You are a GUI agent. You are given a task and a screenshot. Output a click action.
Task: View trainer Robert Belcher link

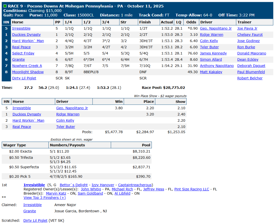(250, 78)
